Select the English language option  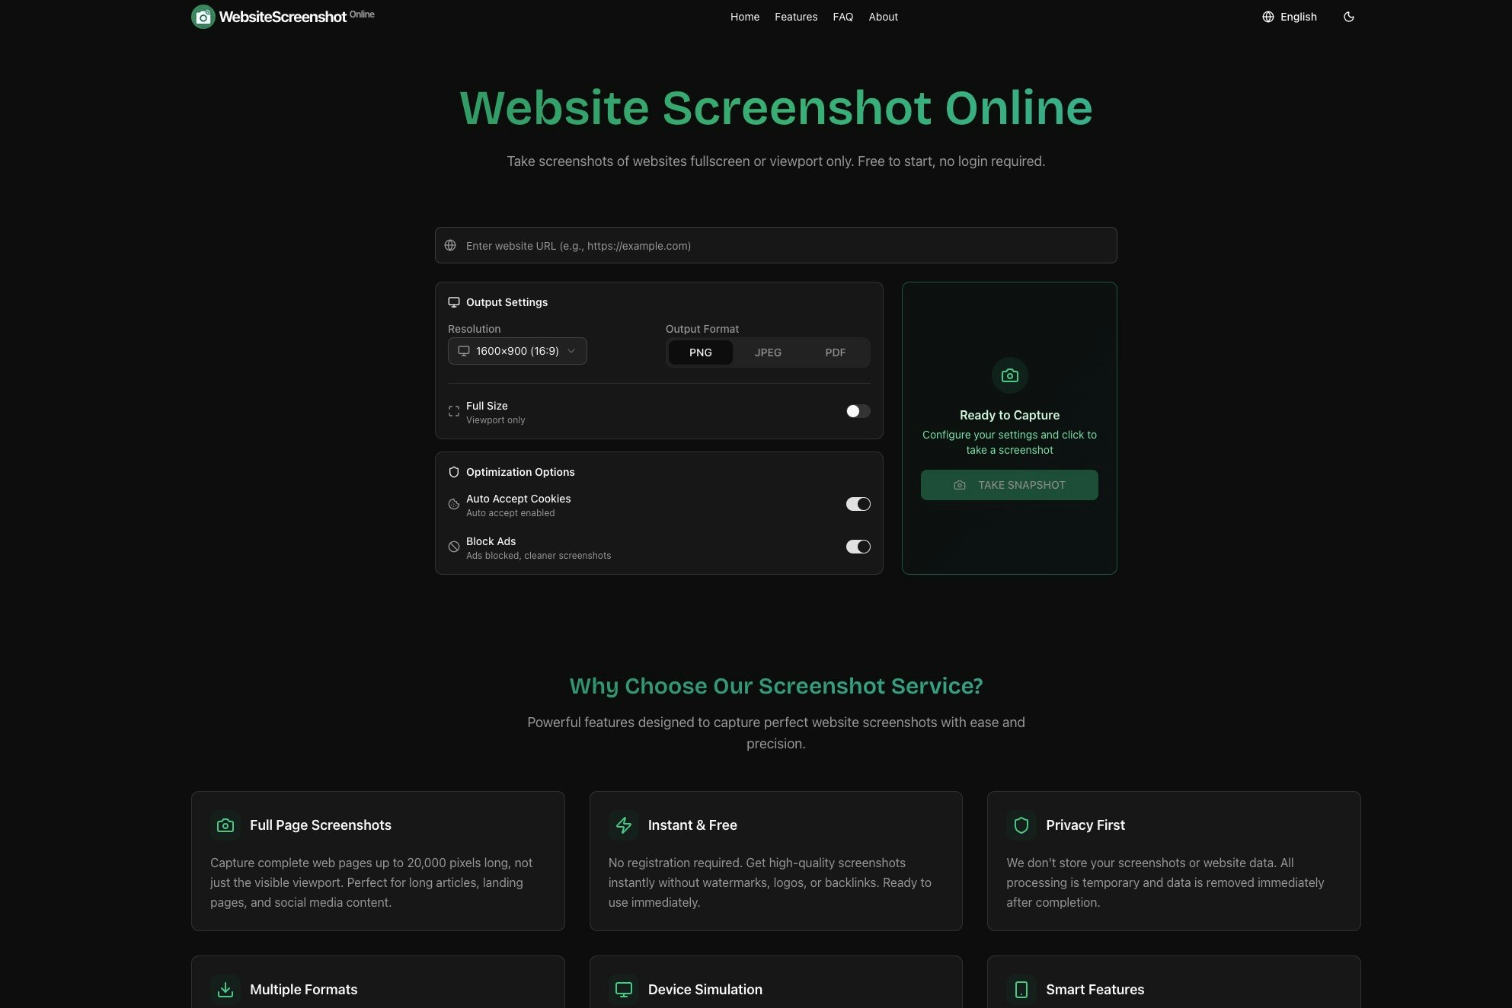click(1299, 16)
